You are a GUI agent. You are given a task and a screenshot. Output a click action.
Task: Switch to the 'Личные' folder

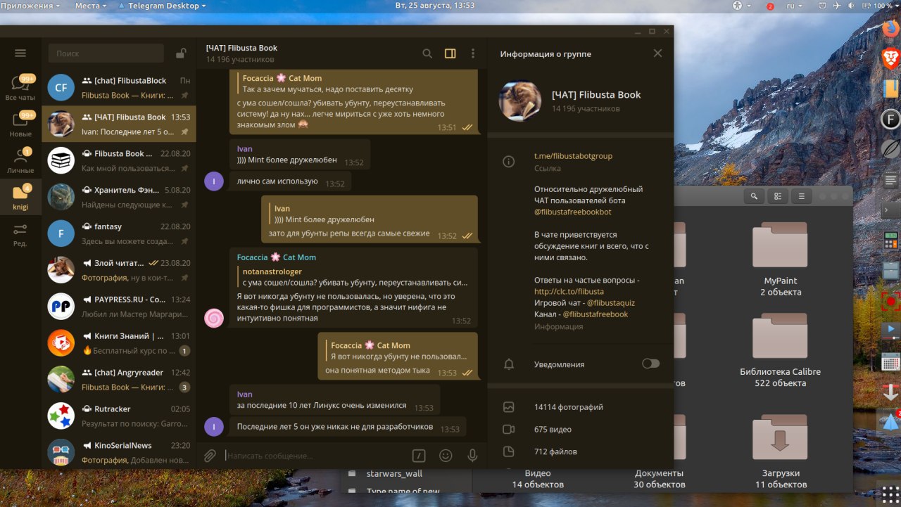pyautogui.click(x=20, y=161)
